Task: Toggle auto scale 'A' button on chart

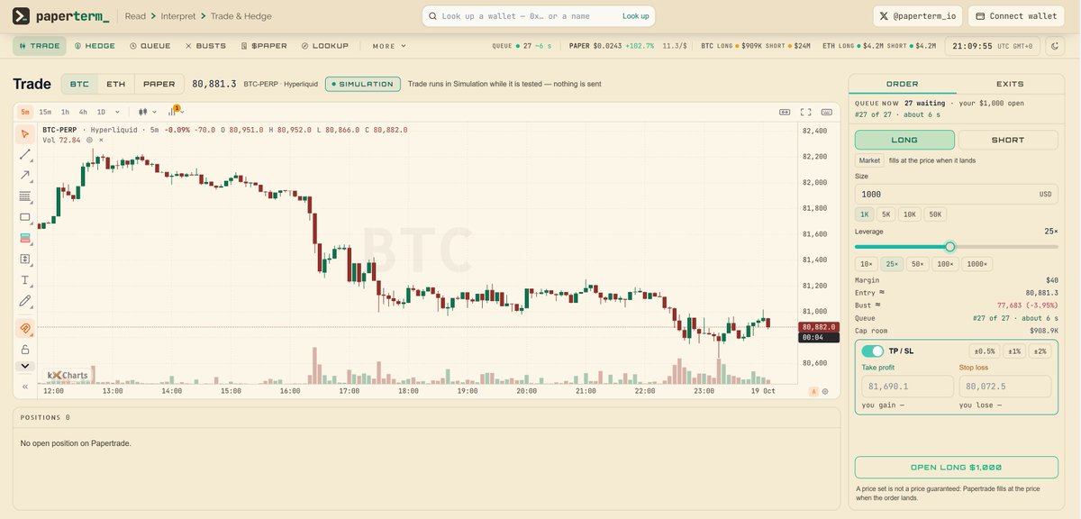Action: pyautogui.click(x=814, y=391)
